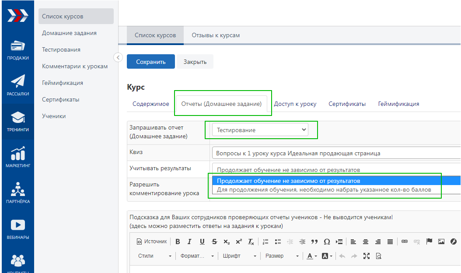Image resolution: width=461 pixels, height=273 pixels.
Task: Toggle underline formatting
Action: [202, 241]
